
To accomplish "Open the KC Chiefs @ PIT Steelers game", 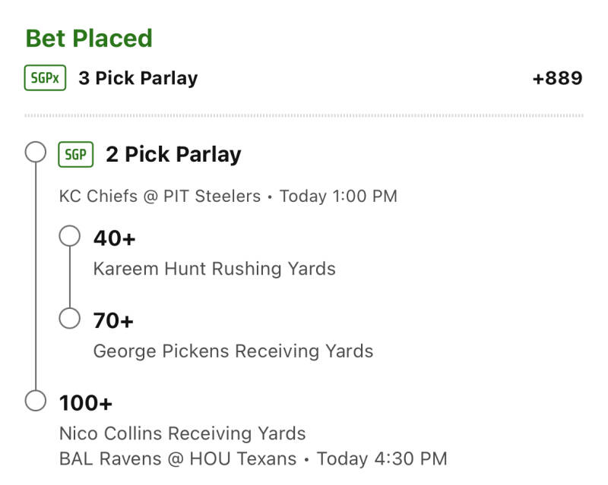I will (228, 197).
